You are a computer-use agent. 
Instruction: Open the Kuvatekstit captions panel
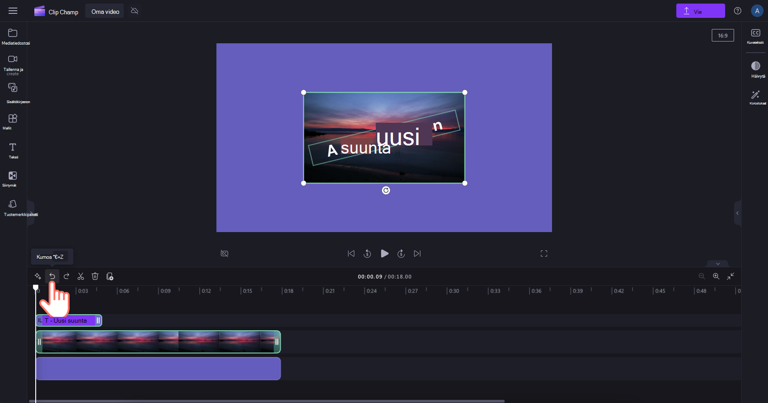[756, 36]
